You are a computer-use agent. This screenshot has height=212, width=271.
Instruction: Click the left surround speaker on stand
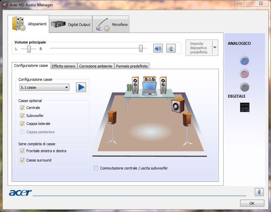click(x=112, y=117)
